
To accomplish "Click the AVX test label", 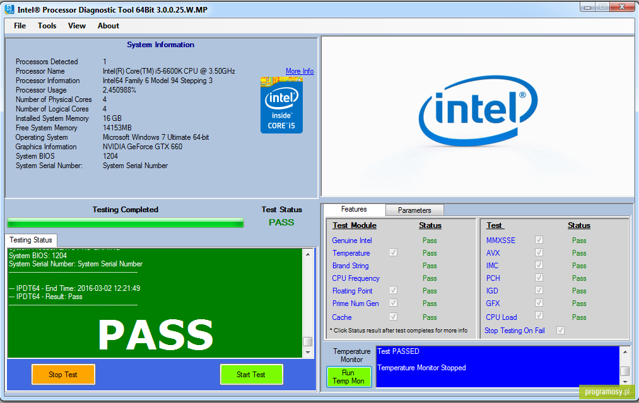I will [493, 253].
